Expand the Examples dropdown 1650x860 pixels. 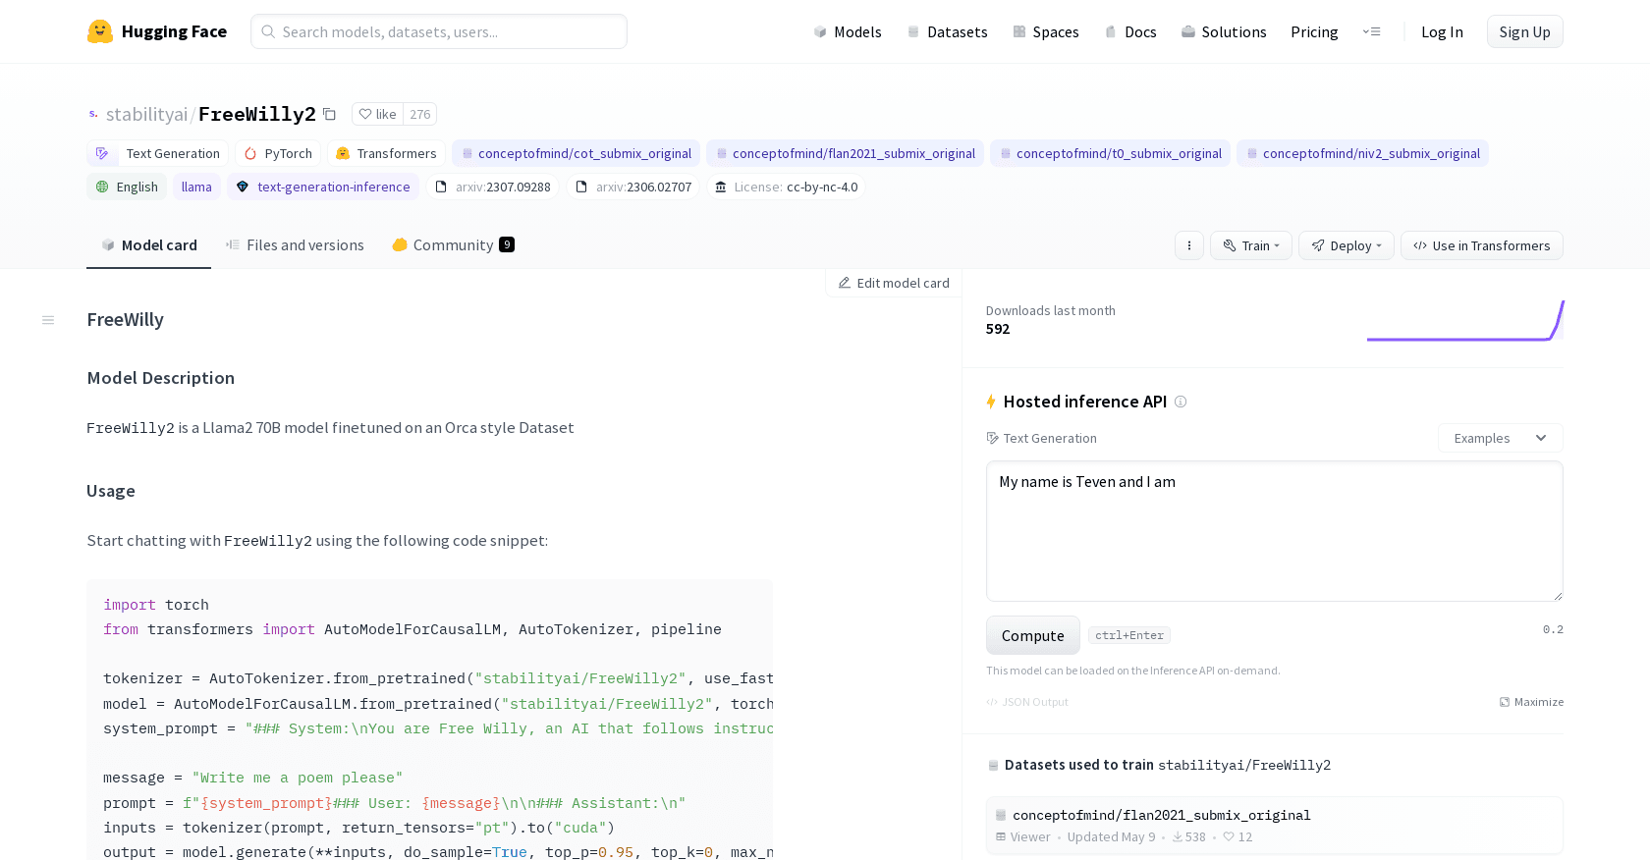(1500, 438)
